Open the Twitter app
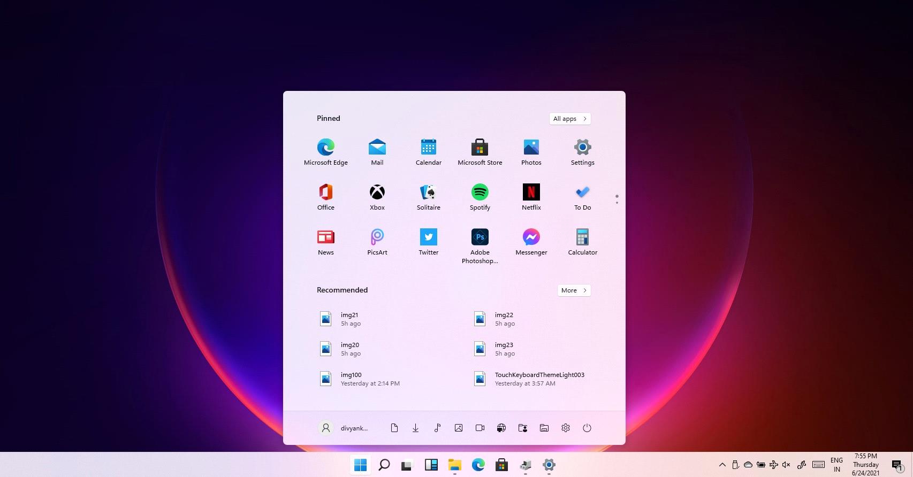Image resolution: width=913 pixels, height=477 pixels. tap(428, 242)
